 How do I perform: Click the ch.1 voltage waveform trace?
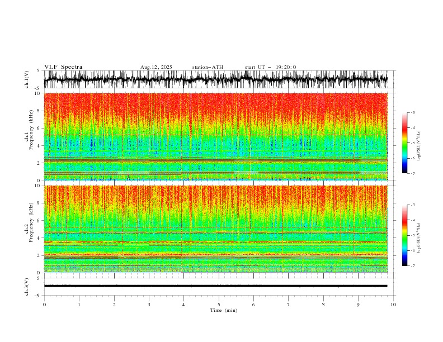click(215, 79)
